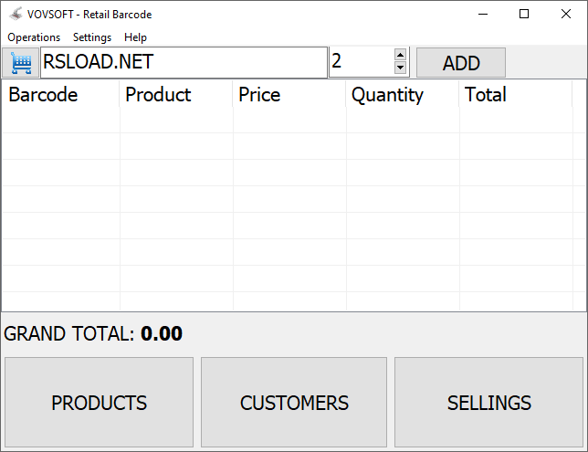Increase quantity with the up arrow

point(400,56)
